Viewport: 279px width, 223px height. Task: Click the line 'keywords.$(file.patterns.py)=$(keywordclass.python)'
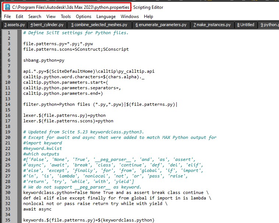pos(89,220)
